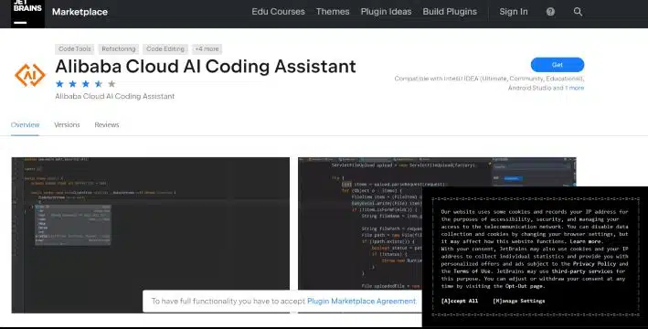Click Sign In
Screen dimensions: 648x329
coord(514,12)
